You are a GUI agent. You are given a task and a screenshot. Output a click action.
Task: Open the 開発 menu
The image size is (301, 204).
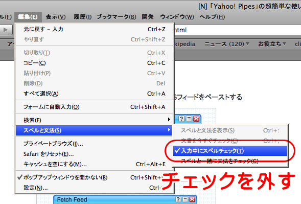148,17
